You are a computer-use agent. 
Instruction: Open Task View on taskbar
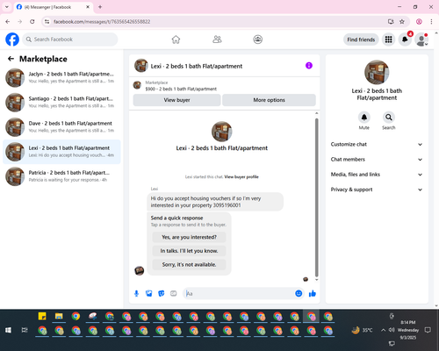[x=25, y=330]
